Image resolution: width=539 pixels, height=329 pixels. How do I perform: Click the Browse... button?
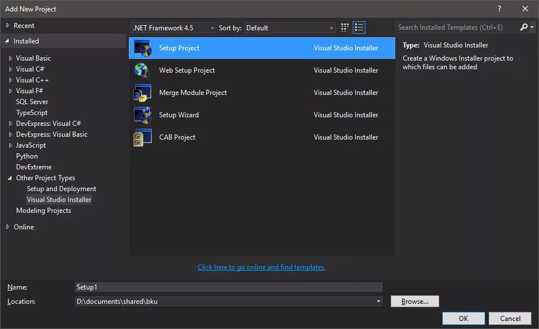[x=415, y=301]
